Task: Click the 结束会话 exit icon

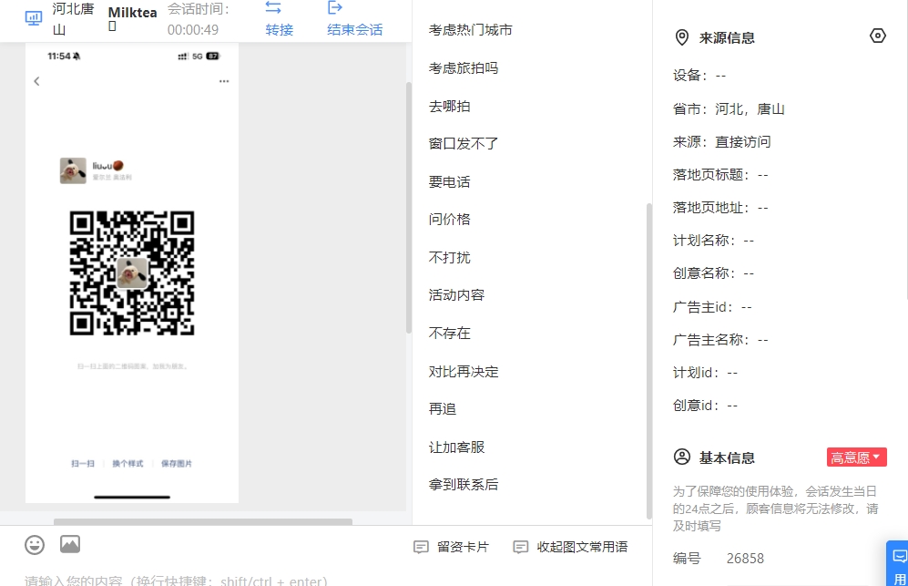Action: pyautogui.click(x=335, y=7)
